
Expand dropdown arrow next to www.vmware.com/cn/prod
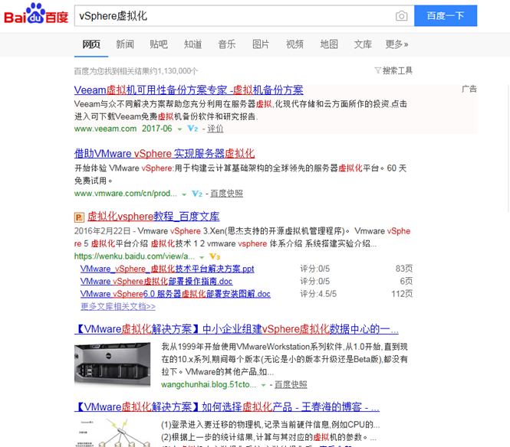pos(184,194)
